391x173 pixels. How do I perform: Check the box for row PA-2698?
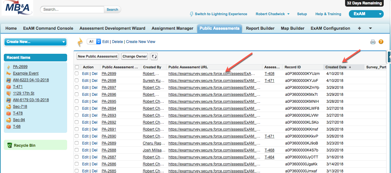pos(77,81)
